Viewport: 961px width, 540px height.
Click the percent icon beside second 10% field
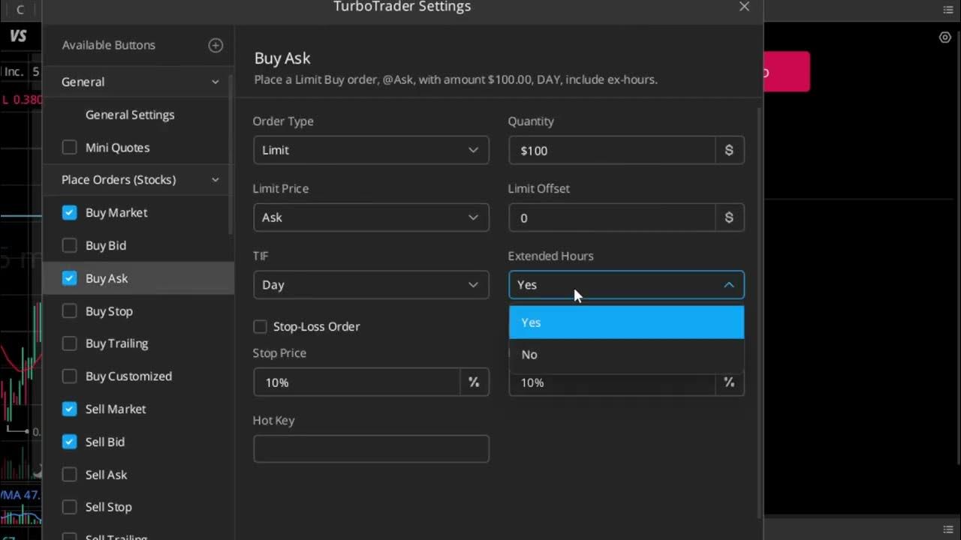pos(729,382)
